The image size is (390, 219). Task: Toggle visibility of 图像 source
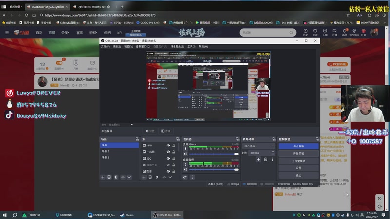point(168,171)
